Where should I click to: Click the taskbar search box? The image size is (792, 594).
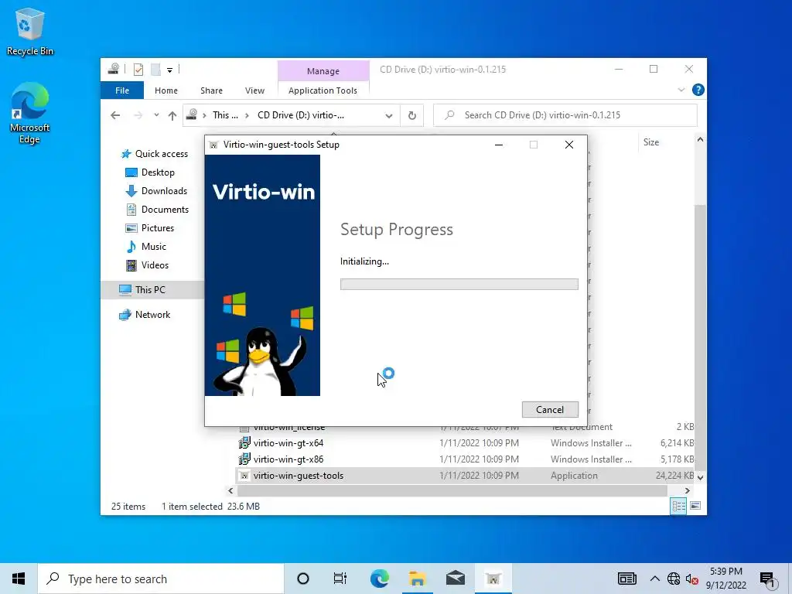(x=161, y=579)
